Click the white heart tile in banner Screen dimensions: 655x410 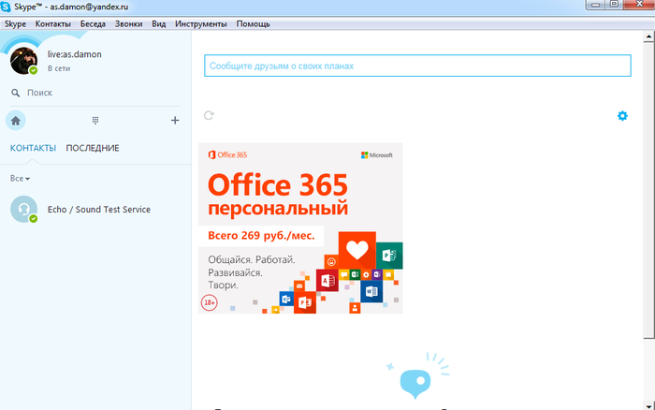pos(357,250)
